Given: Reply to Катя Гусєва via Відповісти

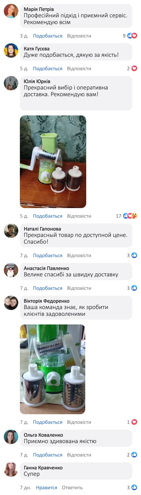Looking at the screenshot, I should tap(79, 69).
